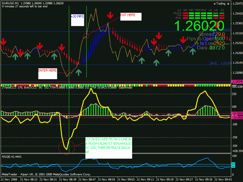Screen dimensions: 243x182
Task: Click the Pips to Open 1500 readout
Action: pos(206,39)
